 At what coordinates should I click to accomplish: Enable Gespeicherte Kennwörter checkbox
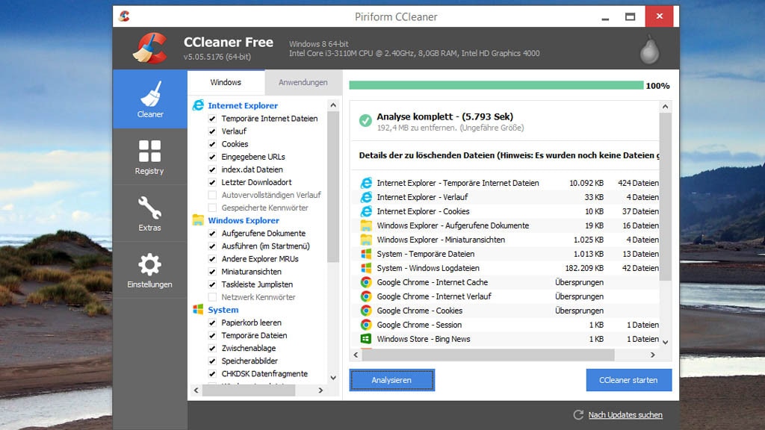(212, 208)
